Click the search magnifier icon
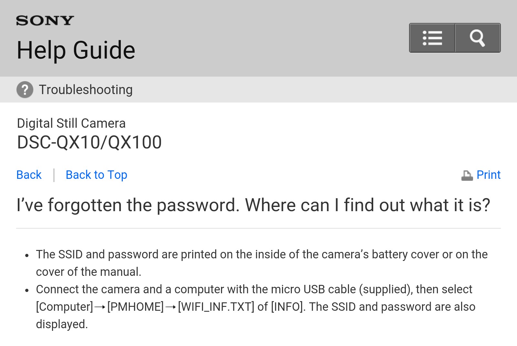This screenshot has height=346, width=517. [x=478, y=38]
